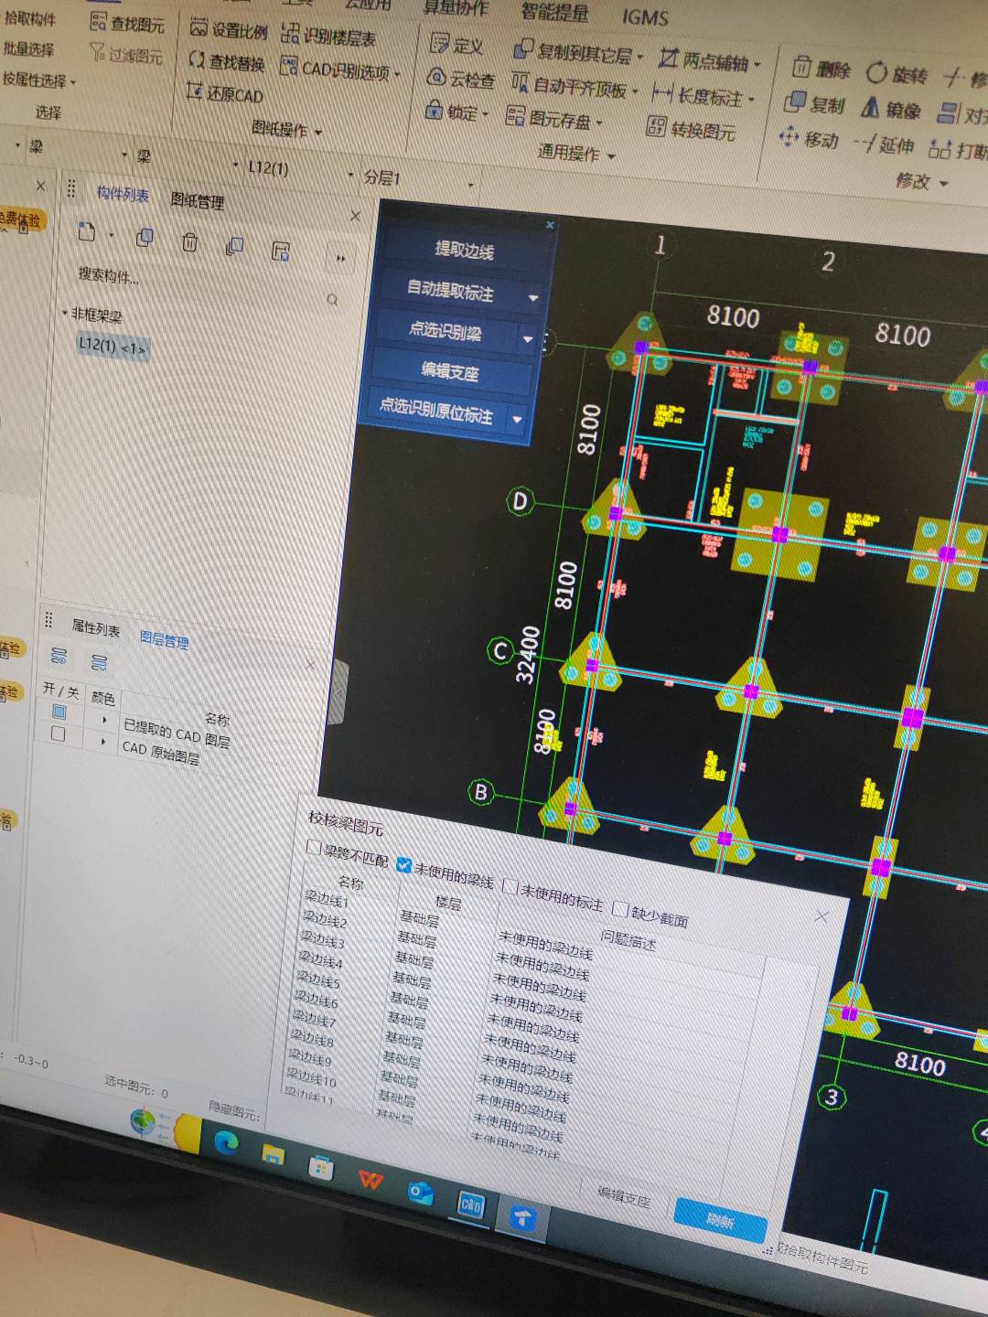Expand 已提取的 CAD 图层 color arrow
This screenshot has width=988, height=1317.
click(x=104, y=720)
